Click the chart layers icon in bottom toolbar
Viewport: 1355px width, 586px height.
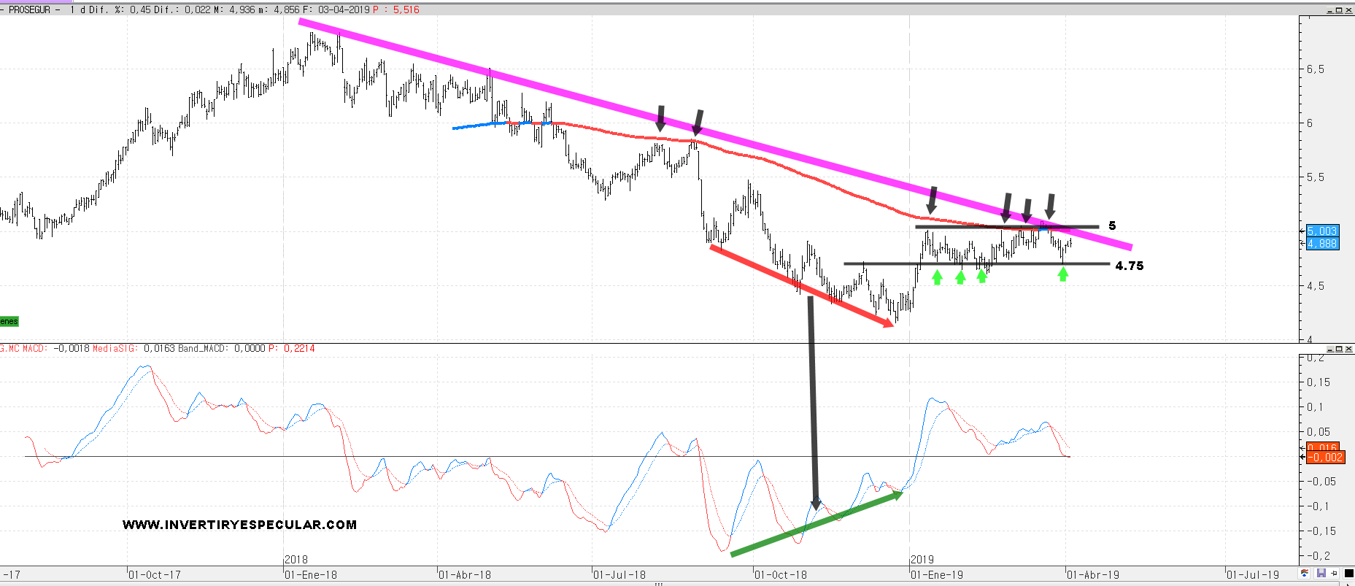(1305, 574)
